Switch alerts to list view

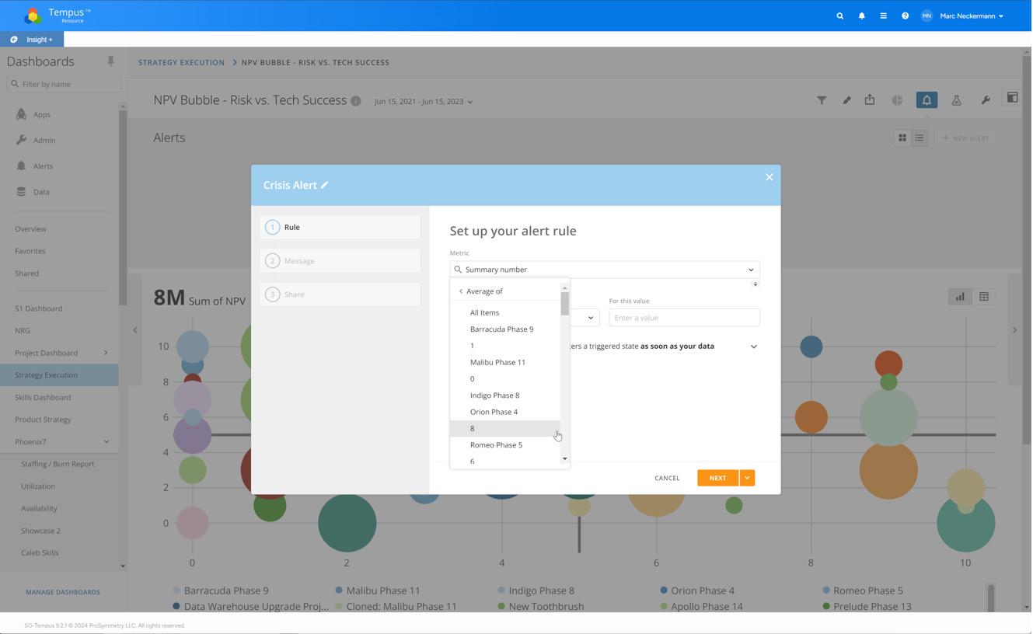coord(920,138)
